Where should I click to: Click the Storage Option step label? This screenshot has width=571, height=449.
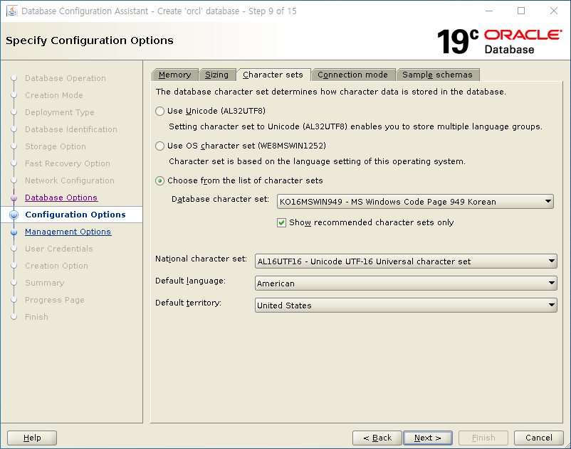(x=56, y=147)
